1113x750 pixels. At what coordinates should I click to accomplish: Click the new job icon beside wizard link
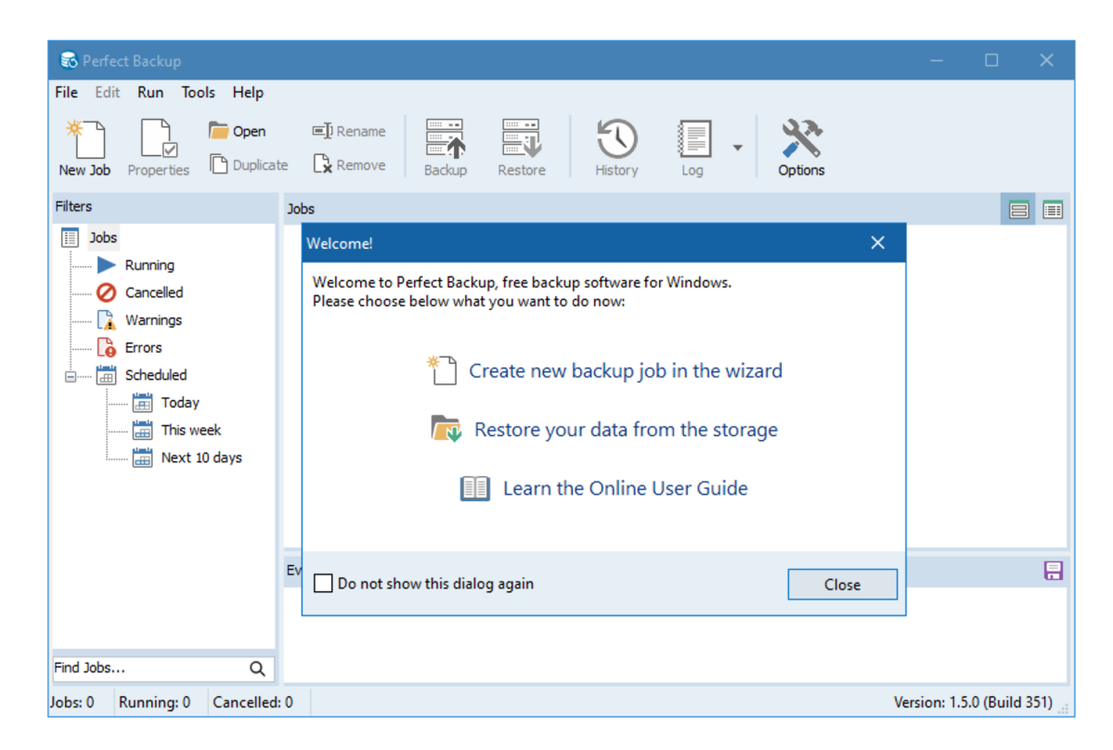click(x=443, y=370)
